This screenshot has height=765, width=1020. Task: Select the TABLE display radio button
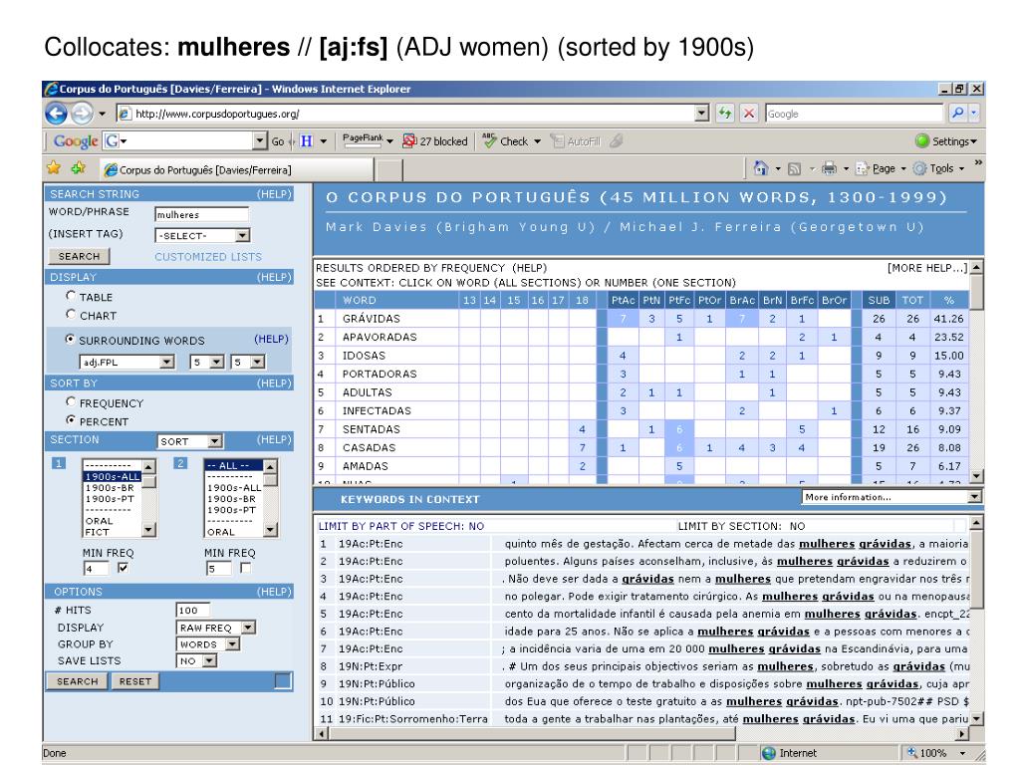(x=71, y=295)
